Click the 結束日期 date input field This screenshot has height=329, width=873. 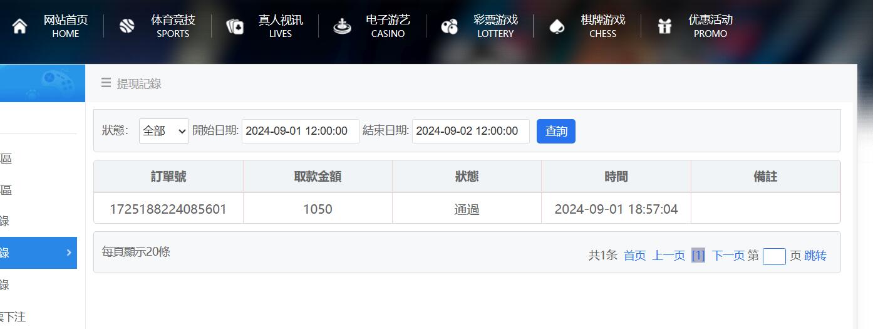(470, 131)
